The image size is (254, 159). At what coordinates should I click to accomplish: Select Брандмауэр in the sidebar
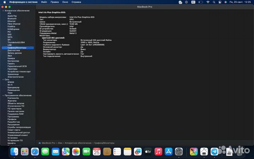click(13, 88)
